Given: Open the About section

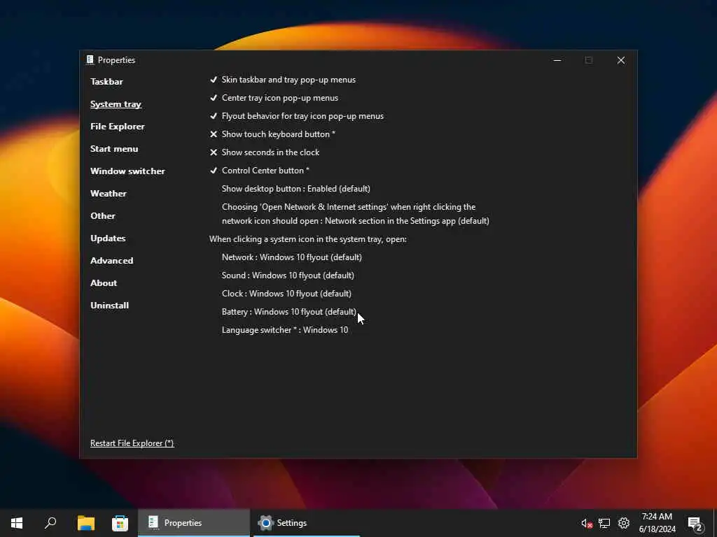Looking at the screenshot, I should tap(104, 283).
